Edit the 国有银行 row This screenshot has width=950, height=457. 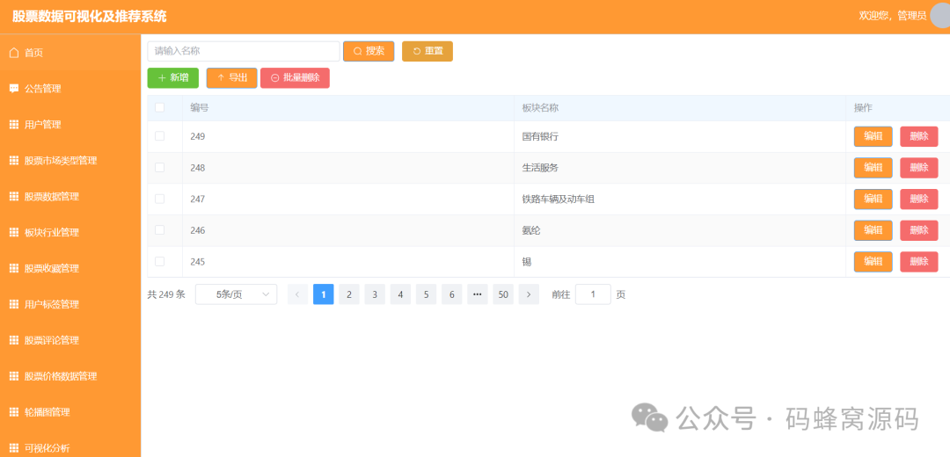pos(873,136)
